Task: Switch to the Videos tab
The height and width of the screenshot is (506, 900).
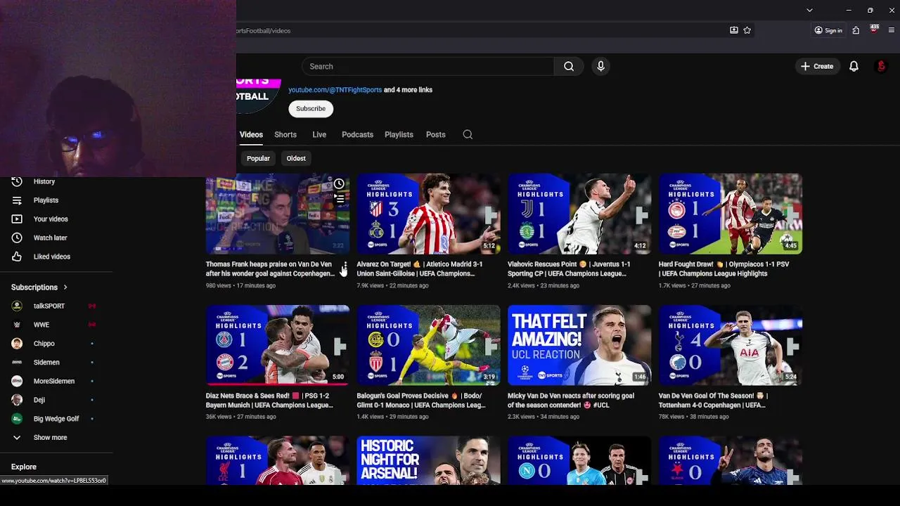Action: coord(251,134)
